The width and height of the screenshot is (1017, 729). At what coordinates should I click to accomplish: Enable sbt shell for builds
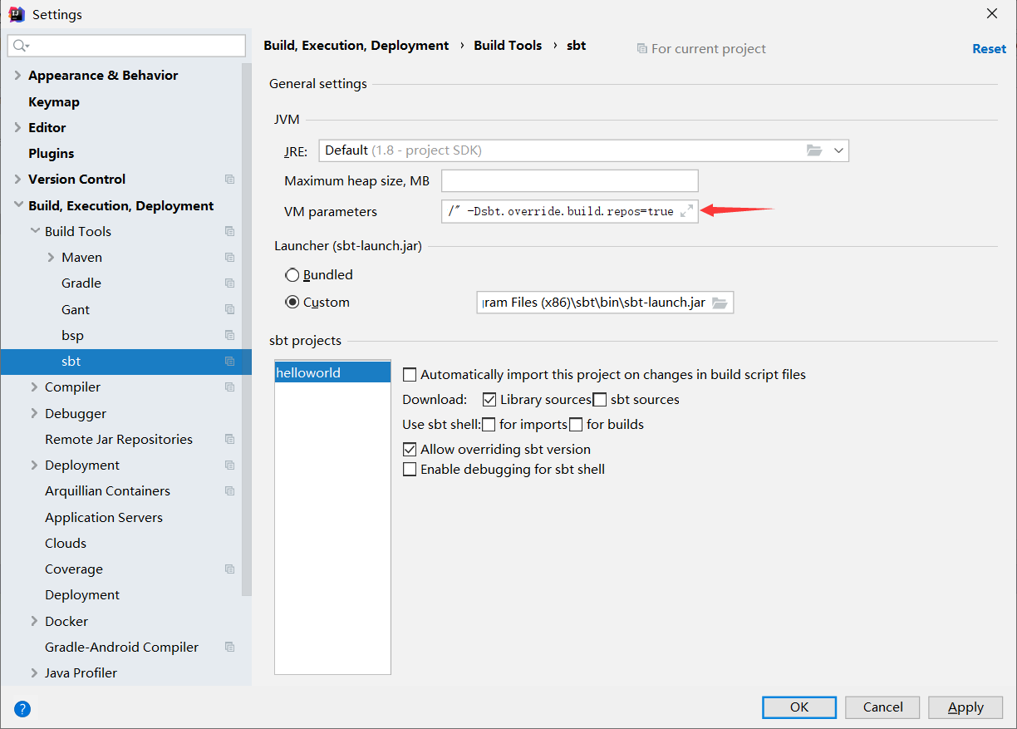(576, 425)
